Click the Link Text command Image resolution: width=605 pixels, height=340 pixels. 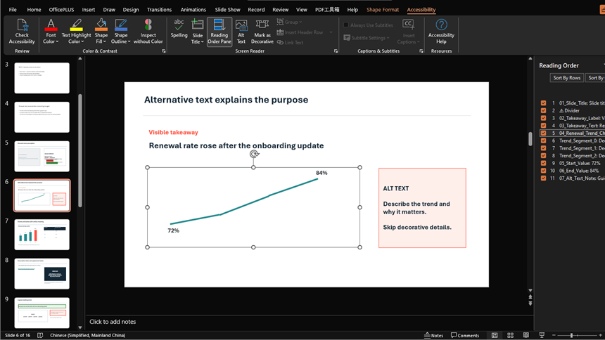(290, 42)
